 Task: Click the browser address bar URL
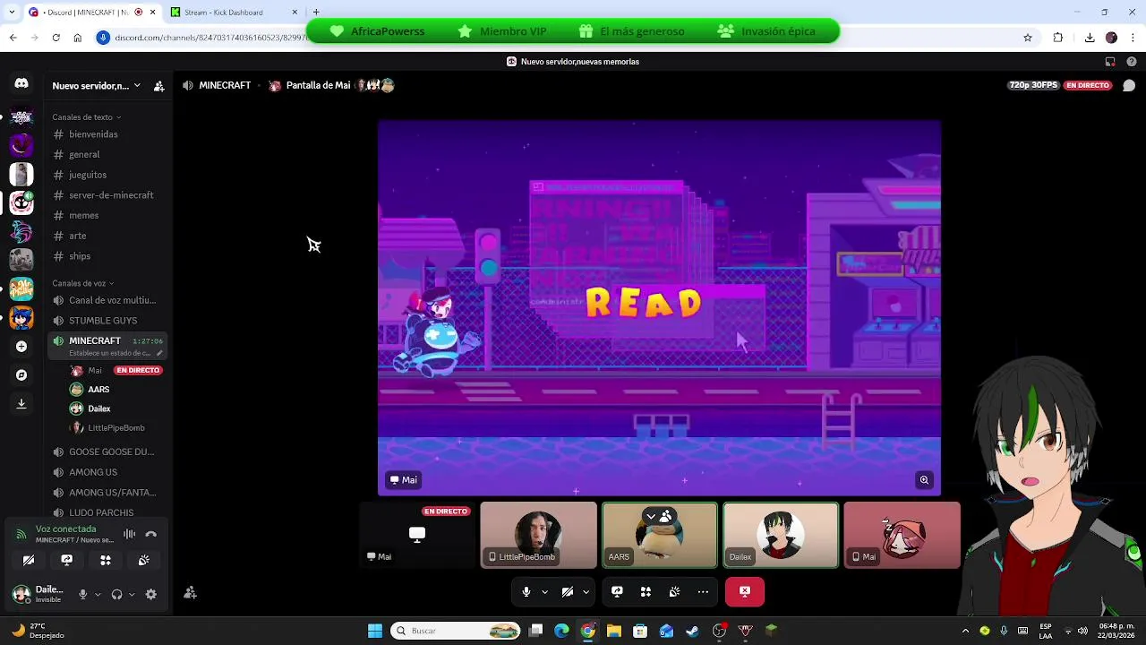[x=211, y=38]
